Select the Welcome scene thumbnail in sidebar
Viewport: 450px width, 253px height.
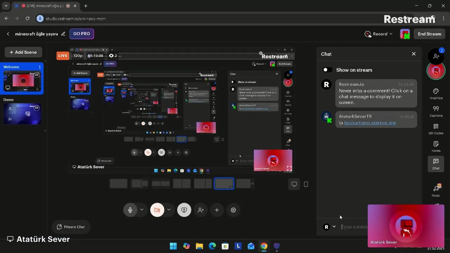pos(22,81)
